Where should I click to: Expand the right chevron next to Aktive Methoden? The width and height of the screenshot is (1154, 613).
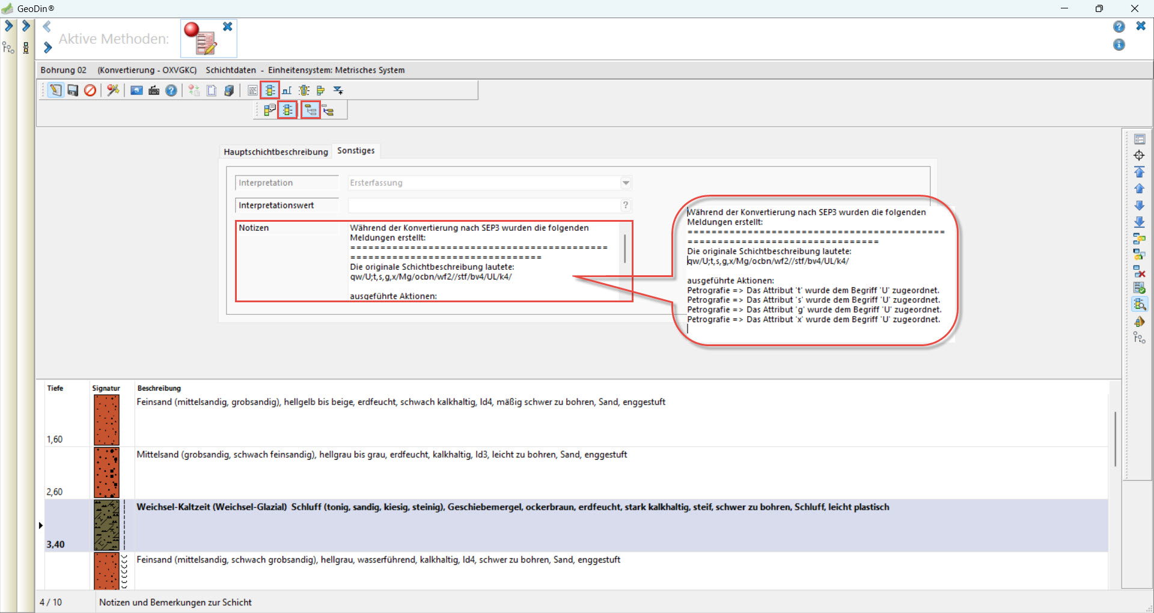pos(47,47)
